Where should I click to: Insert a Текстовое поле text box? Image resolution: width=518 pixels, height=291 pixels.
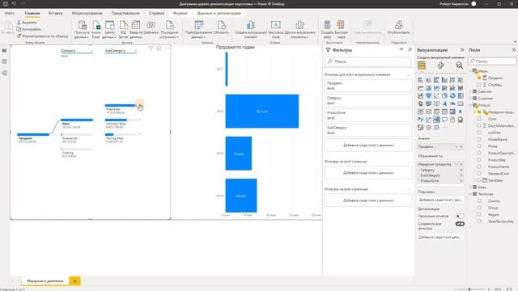click(275, 29)
